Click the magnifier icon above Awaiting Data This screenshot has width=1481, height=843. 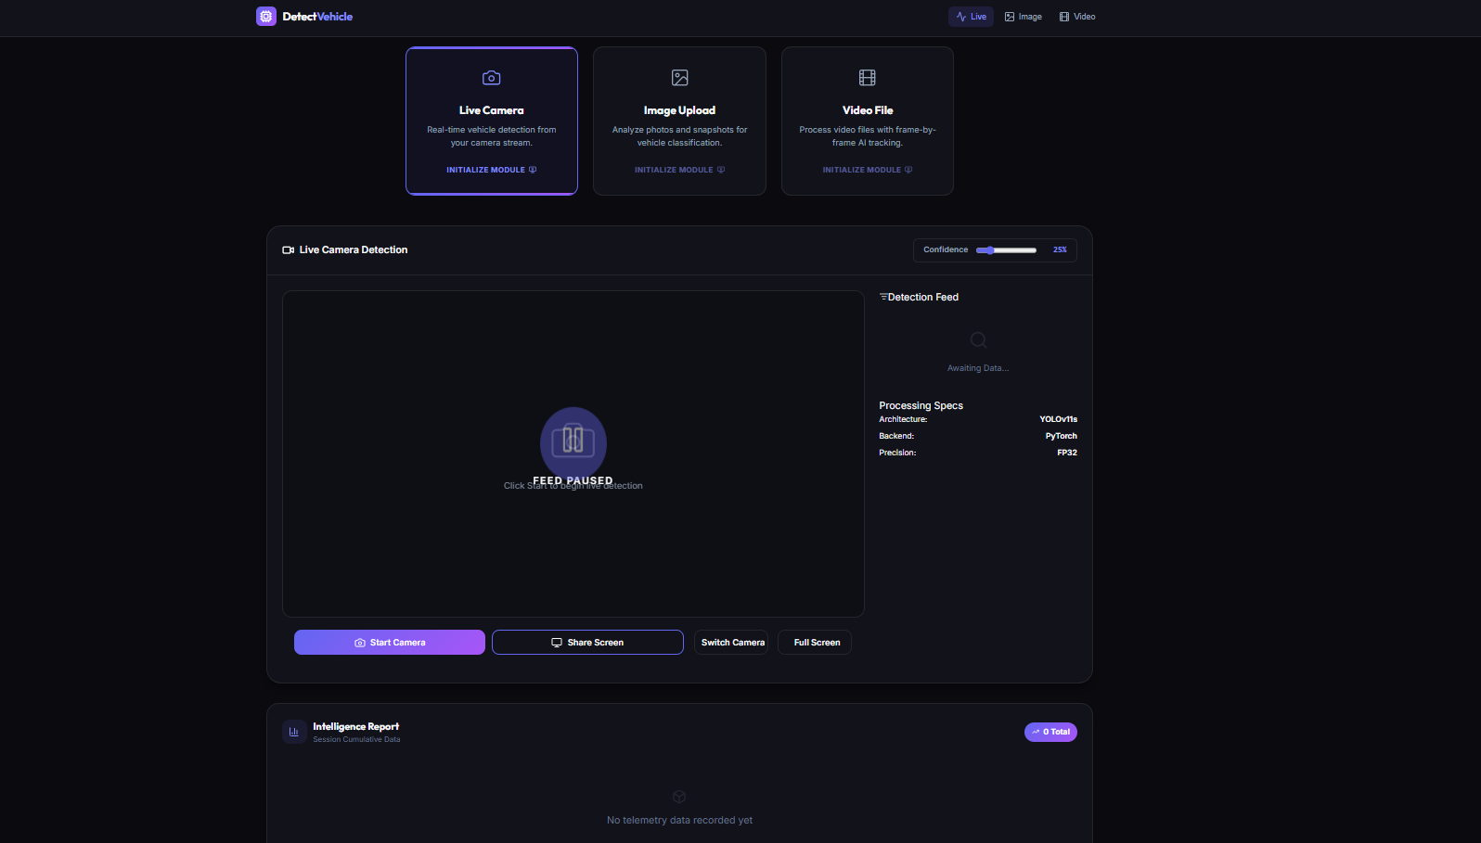[978, 340]
